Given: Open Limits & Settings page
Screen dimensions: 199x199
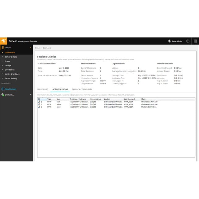Looking at the screenshot, I should coord(12,74).
